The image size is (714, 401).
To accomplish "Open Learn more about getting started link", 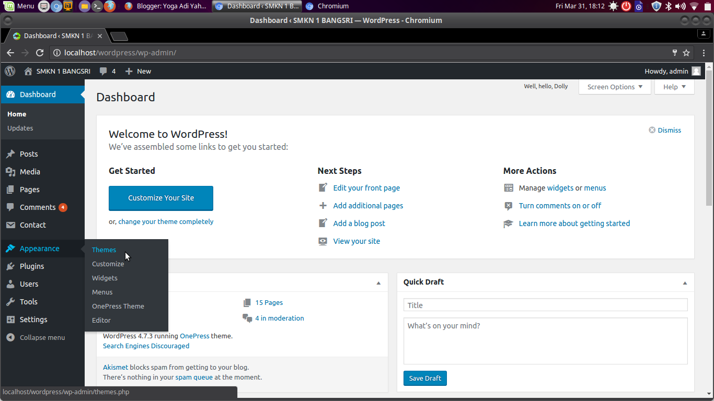I will (574, 223).
